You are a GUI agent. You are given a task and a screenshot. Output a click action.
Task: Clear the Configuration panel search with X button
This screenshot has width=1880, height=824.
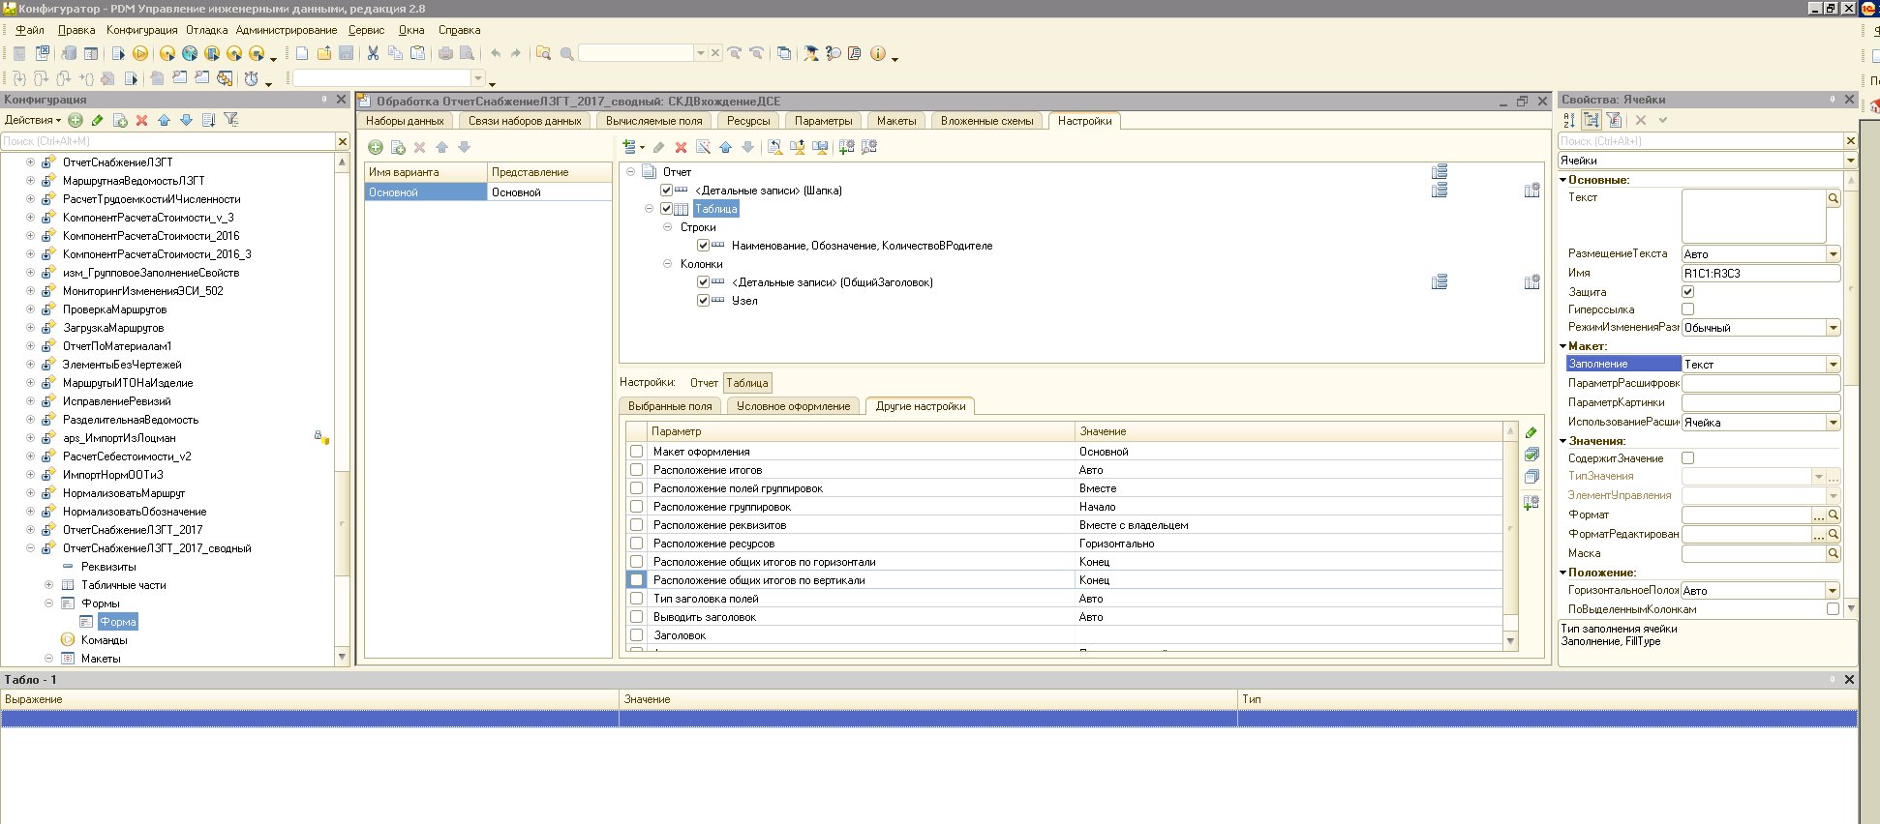(343, 141)
